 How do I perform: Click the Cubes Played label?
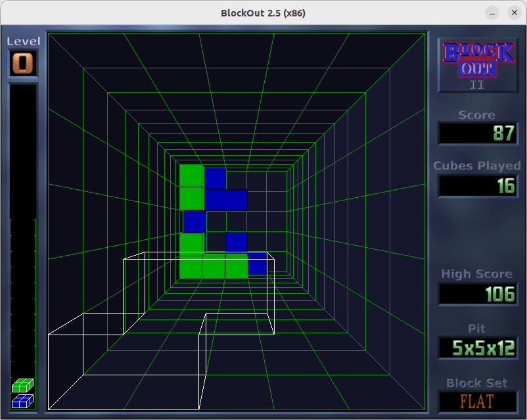tap(477, 166)
